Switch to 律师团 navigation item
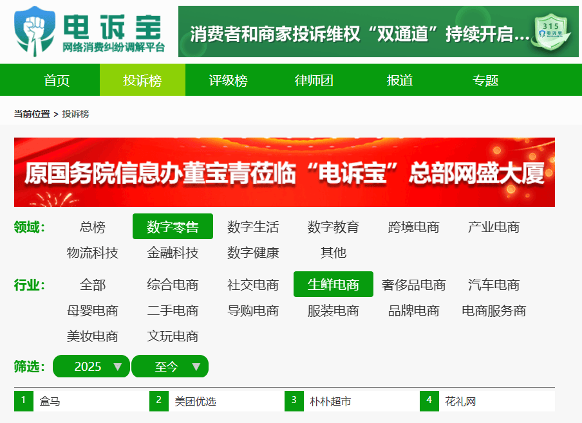 [314, 80]
